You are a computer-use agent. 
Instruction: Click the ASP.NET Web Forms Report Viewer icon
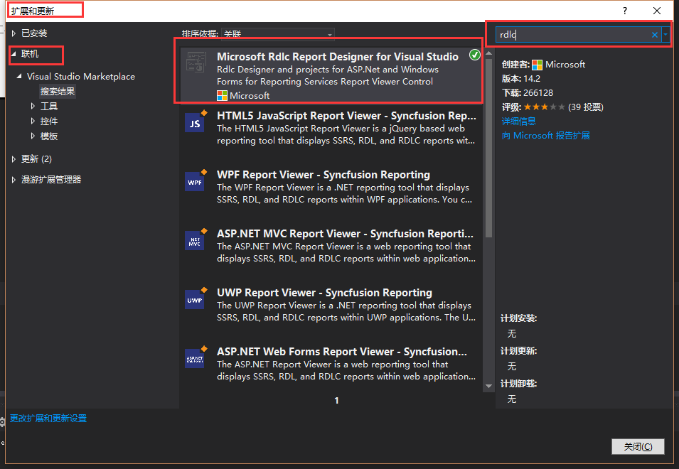tap(195, 358)
